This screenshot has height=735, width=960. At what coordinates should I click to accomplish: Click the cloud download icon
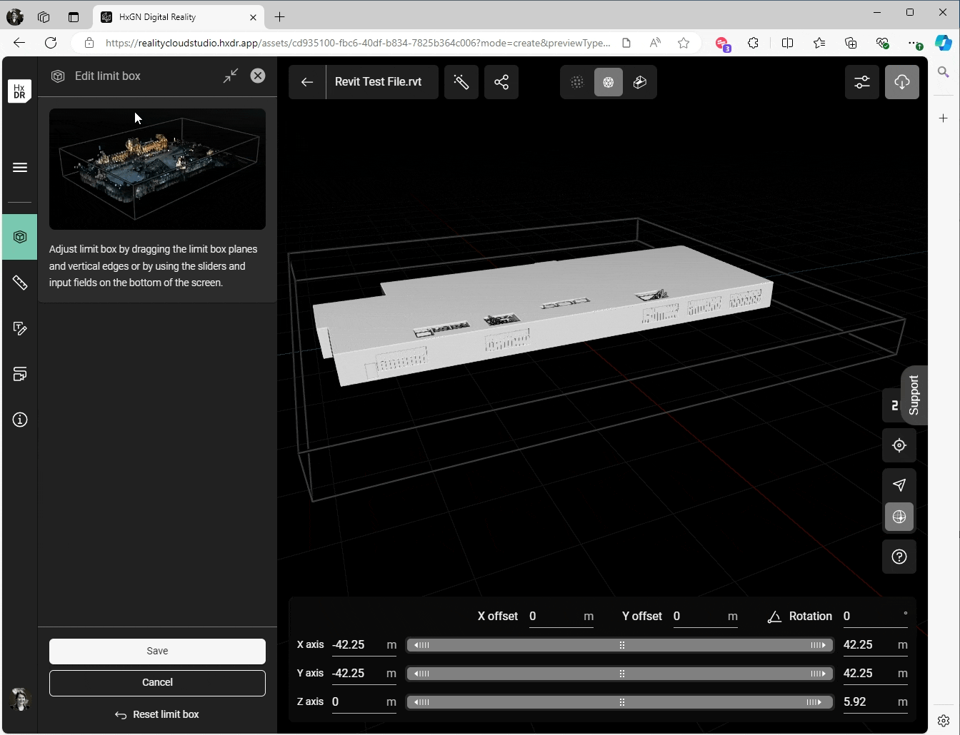[x=902, y=82]
